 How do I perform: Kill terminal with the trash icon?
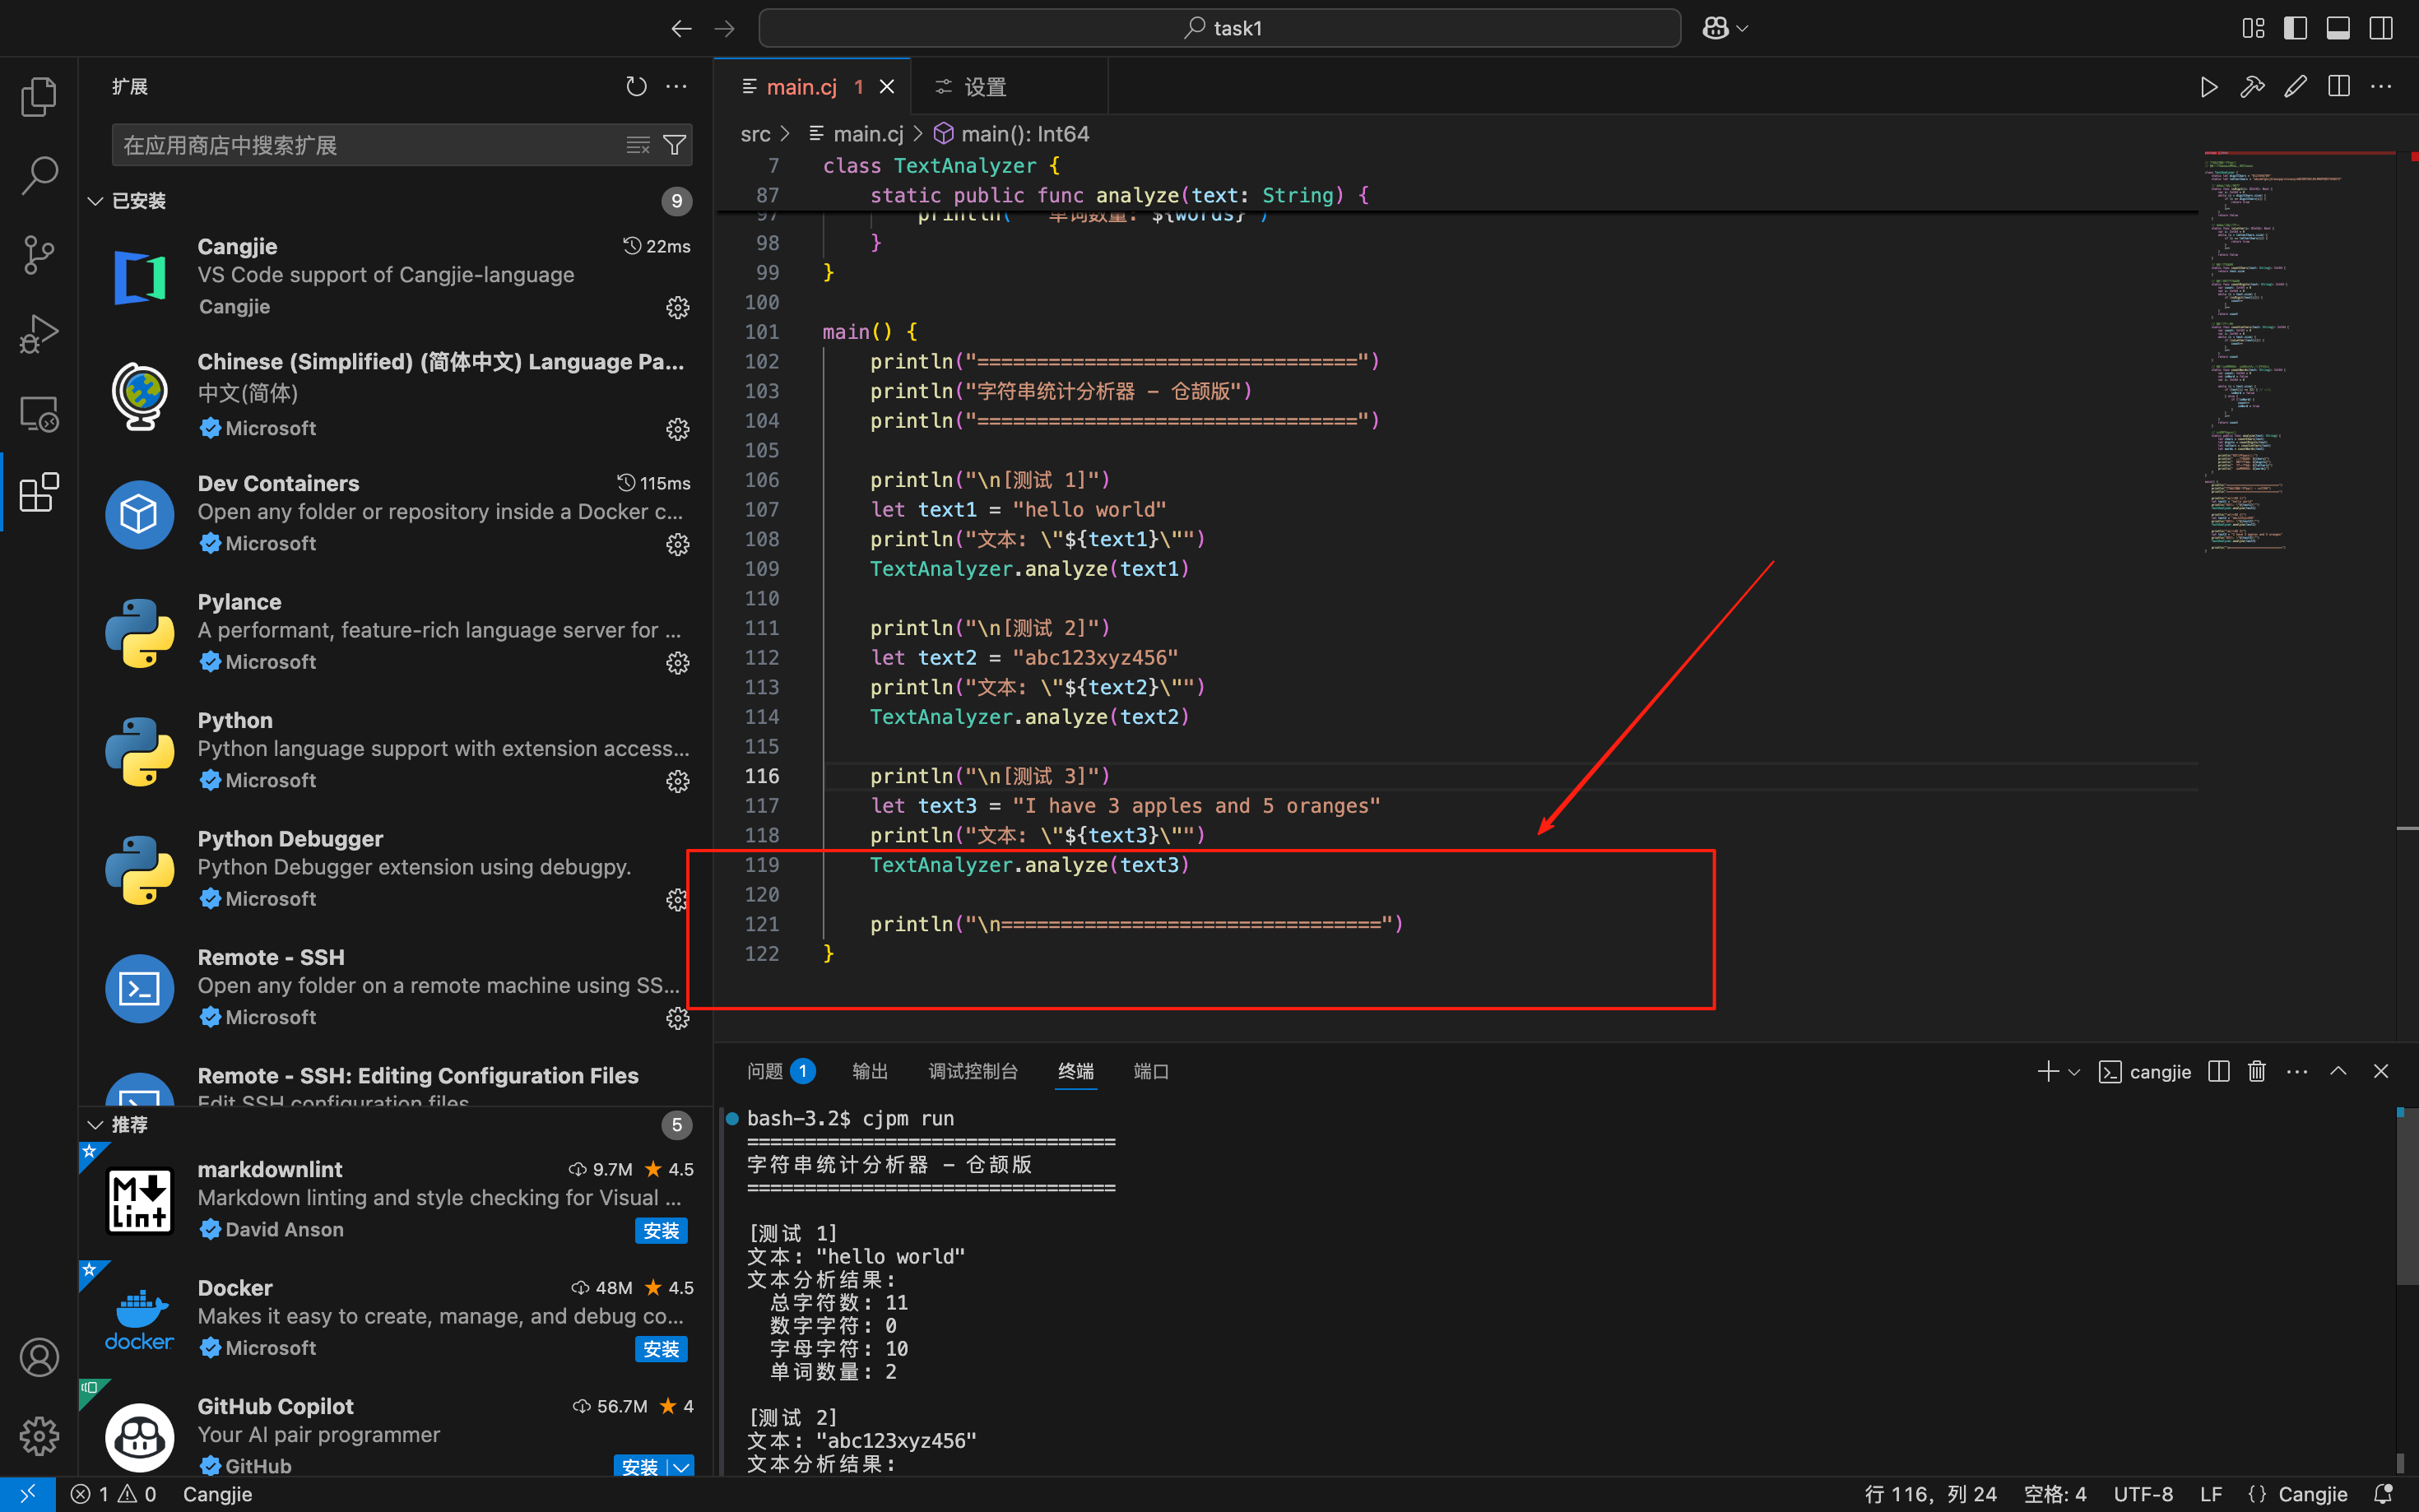coord(2256,1071)
